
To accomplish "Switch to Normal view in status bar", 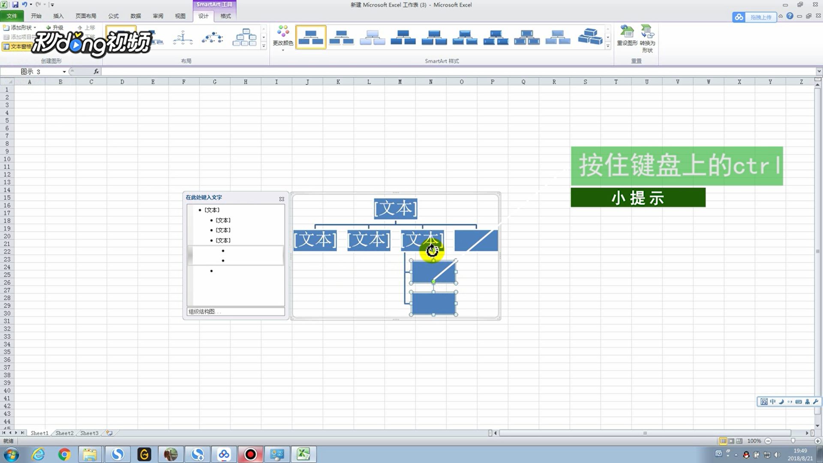I will coord(723,441).
